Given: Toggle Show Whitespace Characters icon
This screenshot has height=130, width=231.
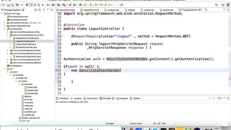Looking at the screenshot, I should click(x=43, y=5).
